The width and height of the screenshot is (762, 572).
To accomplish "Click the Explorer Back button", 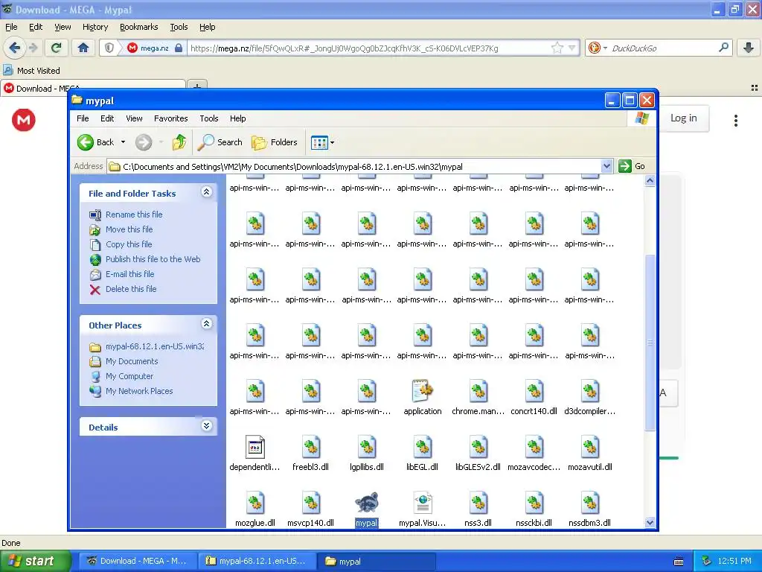I will point(96,142).
